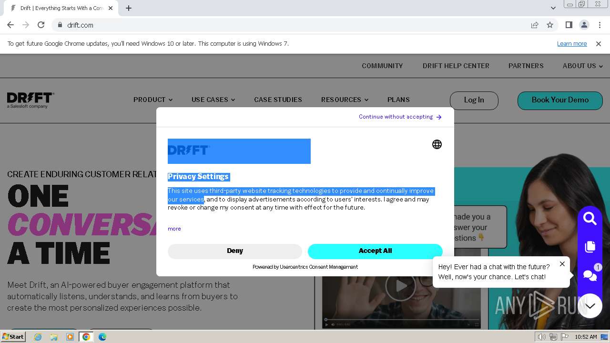Close the Drift browser tab

point(111,8)
